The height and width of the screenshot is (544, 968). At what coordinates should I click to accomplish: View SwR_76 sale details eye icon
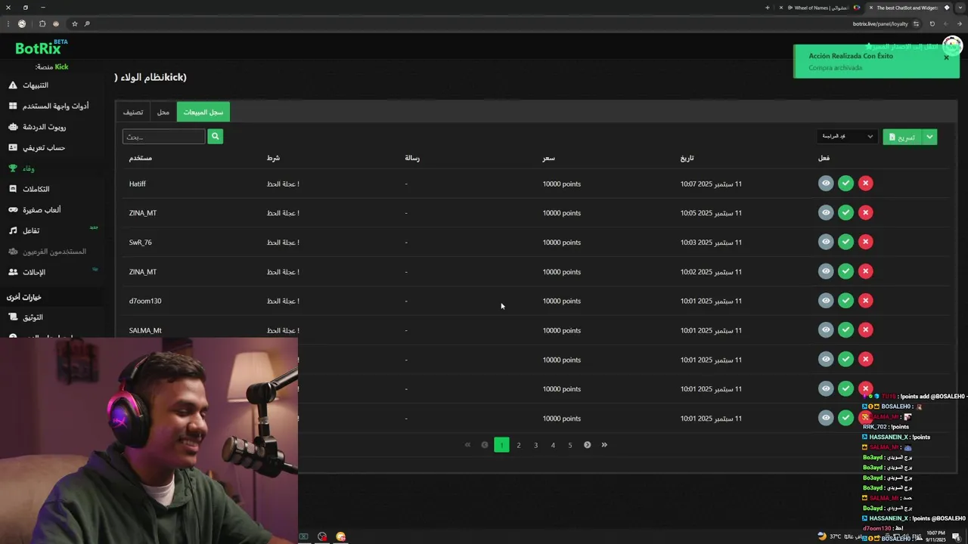click(x=826, y=242)
